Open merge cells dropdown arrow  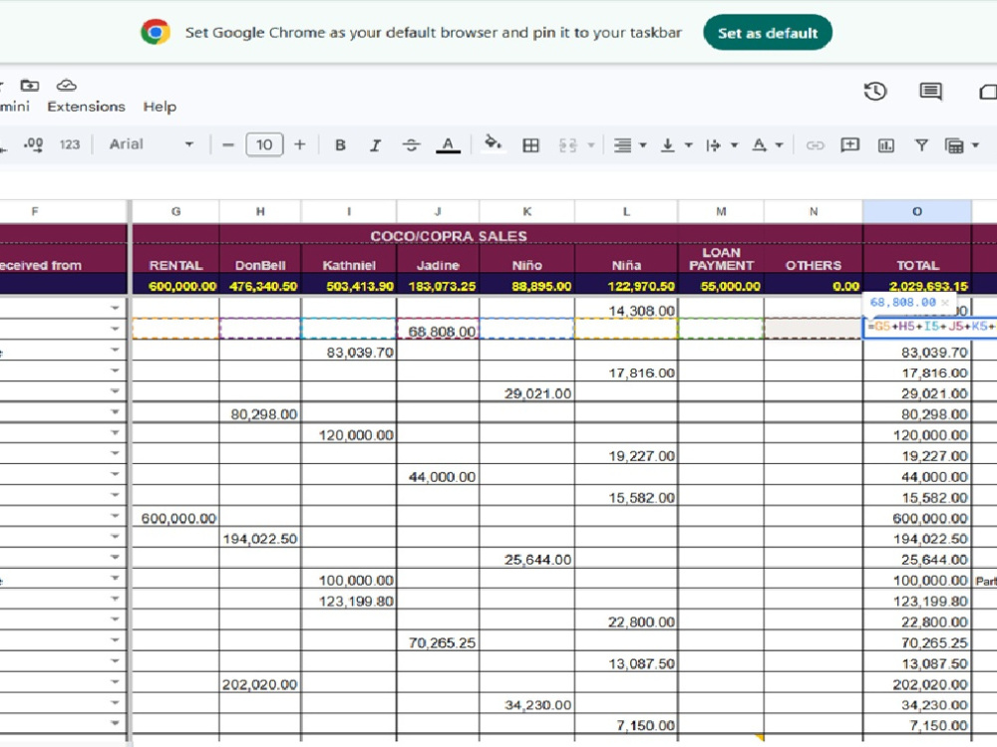click(590, 145)
